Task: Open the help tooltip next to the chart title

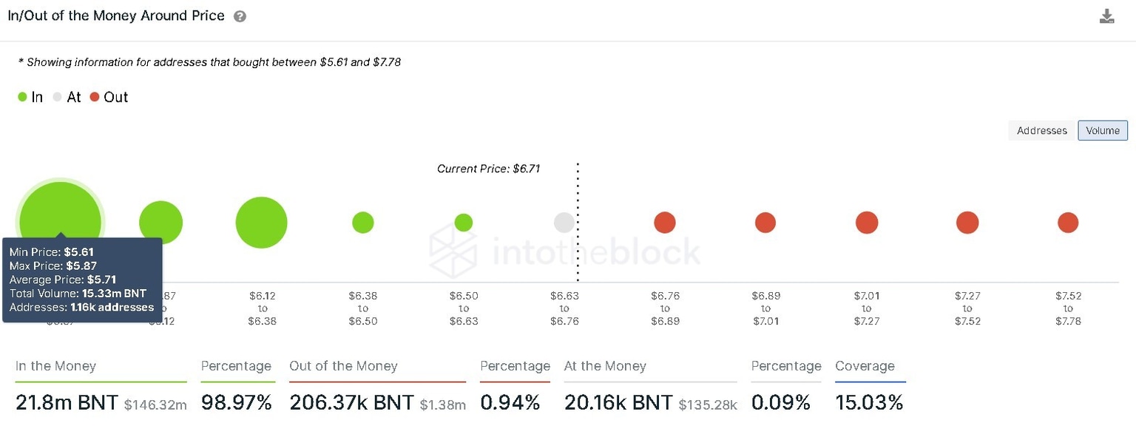Action: (x=240, y=15)
